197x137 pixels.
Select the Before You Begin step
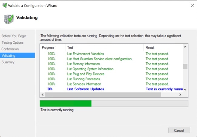tap(14, 36)
